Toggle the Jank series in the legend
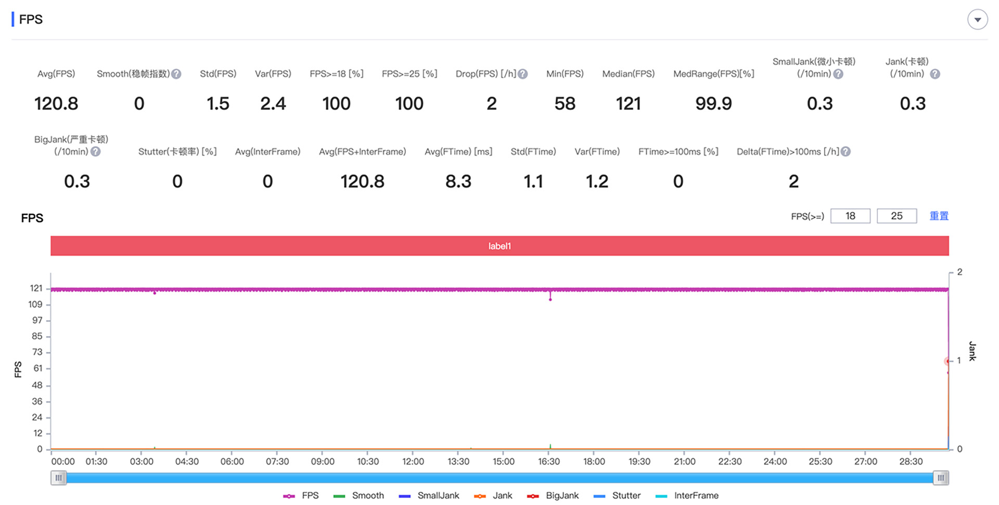This screenshot has width=999, height=505. tap(493, 496)
